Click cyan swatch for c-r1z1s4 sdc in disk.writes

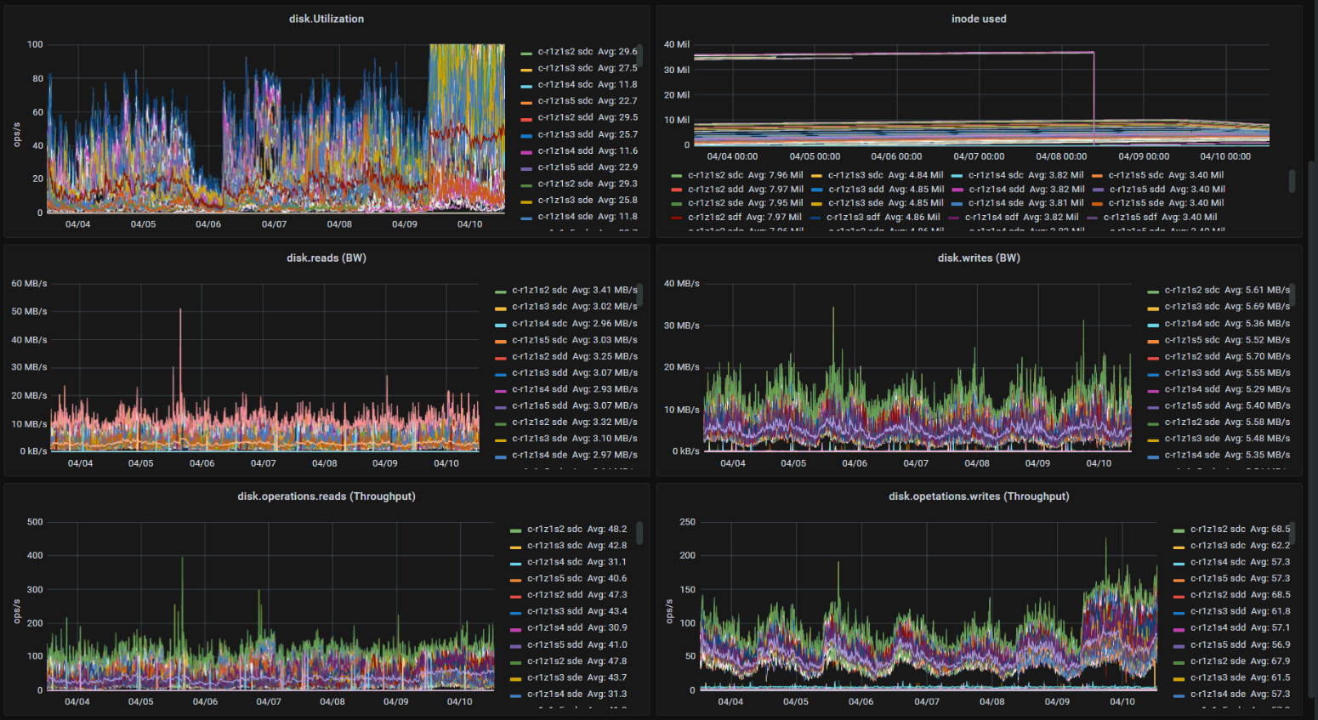tap(1153, 325)
